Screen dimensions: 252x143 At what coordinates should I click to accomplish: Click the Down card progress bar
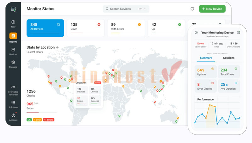(x=85, y=33)
